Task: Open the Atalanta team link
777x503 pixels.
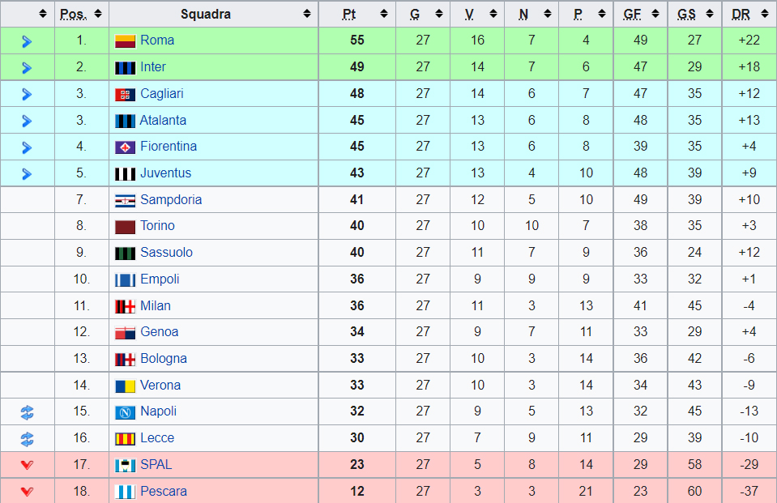Action: coord(163,121)
